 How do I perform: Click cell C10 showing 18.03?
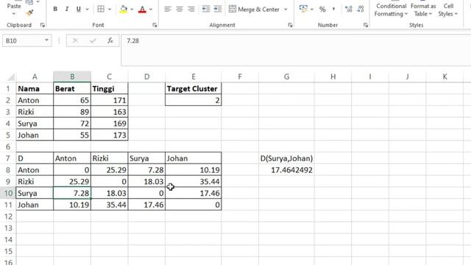pyautogui.click(x=110, y=193)
